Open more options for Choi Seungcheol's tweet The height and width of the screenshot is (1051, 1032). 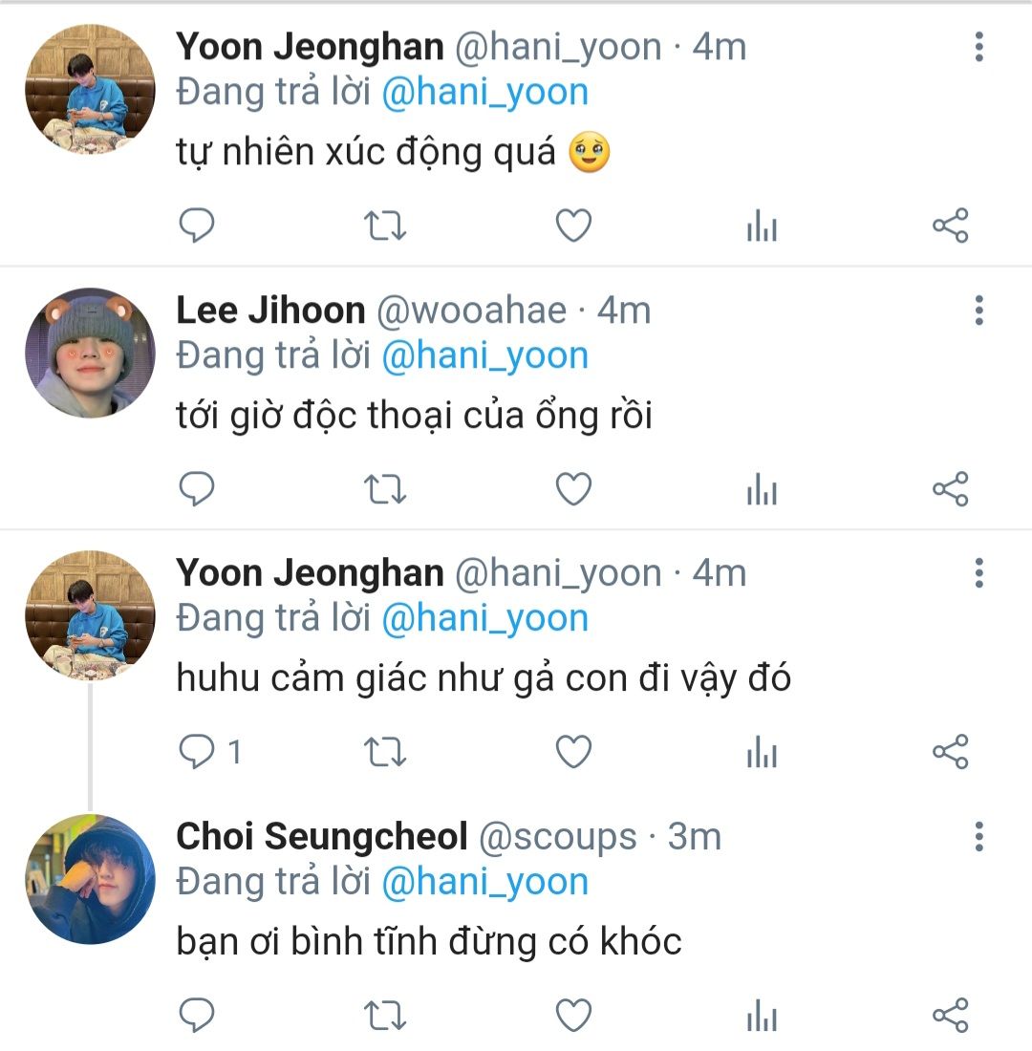point(978,837)
